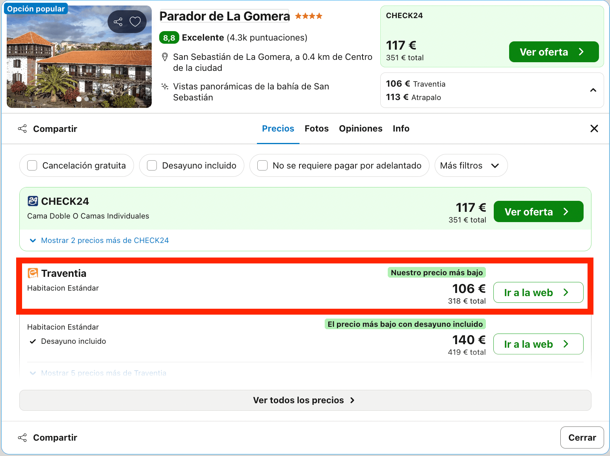Screen dimensions: 610x456
Task: Expand Mostrar 5 precios más de Traventia
Action: click(98, 373)
